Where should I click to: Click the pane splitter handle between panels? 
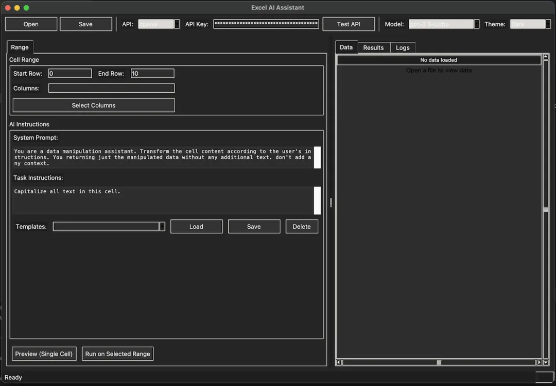tap(331, 203)
